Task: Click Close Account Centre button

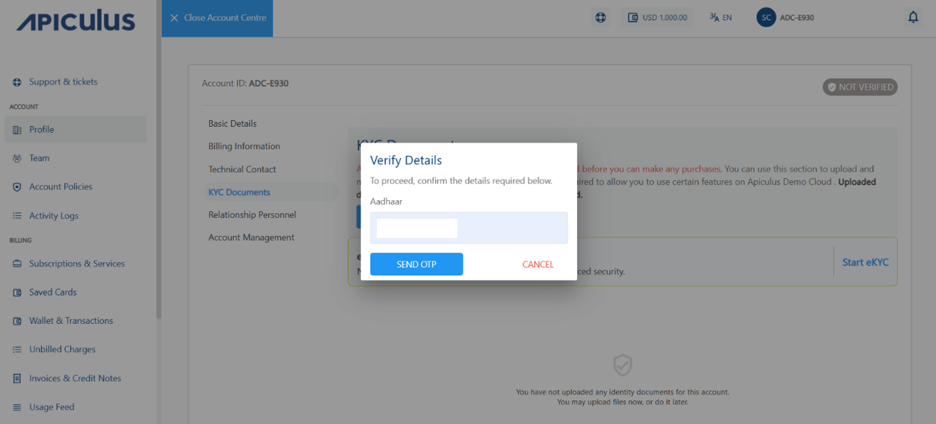Action: pos(218,18)
